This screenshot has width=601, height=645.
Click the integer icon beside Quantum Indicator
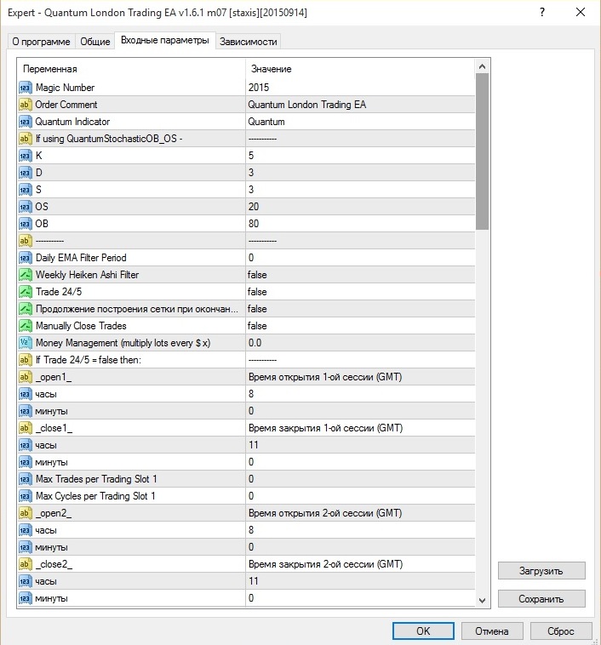click(x=25, y=122)
